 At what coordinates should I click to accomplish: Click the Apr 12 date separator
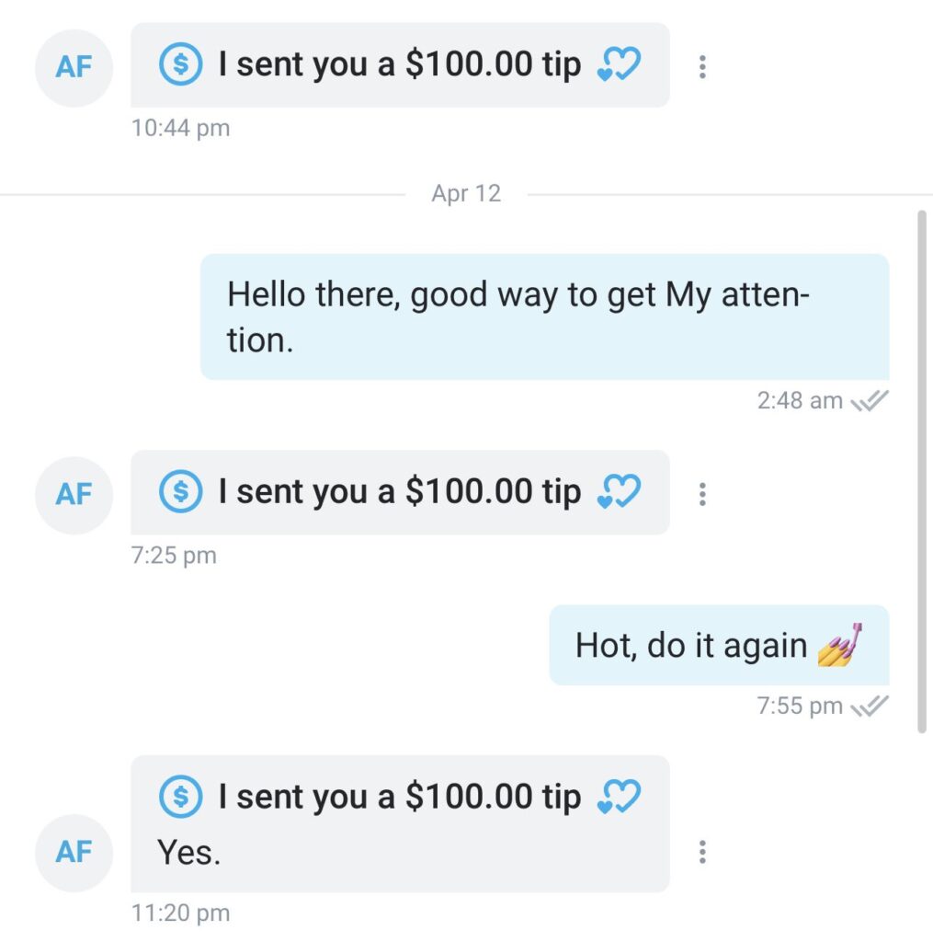(x=466, y=194)
